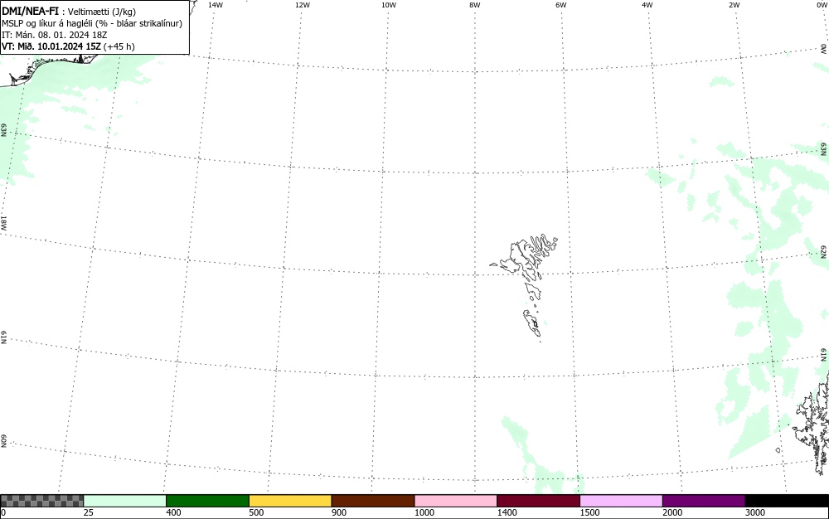Select the black legend swatch above 3000

click(x=787, y=501)
